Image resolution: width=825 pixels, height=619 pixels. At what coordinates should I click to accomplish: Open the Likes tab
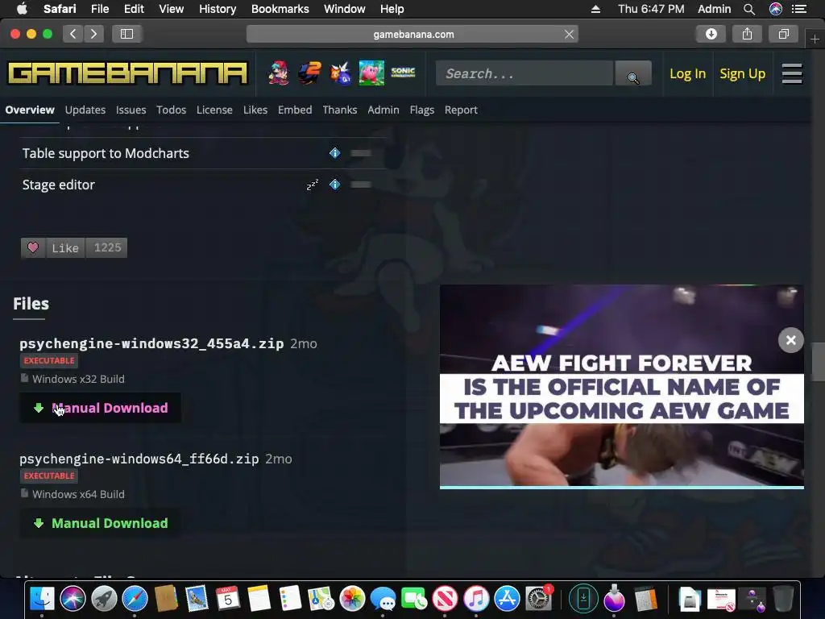coord(255,110)
